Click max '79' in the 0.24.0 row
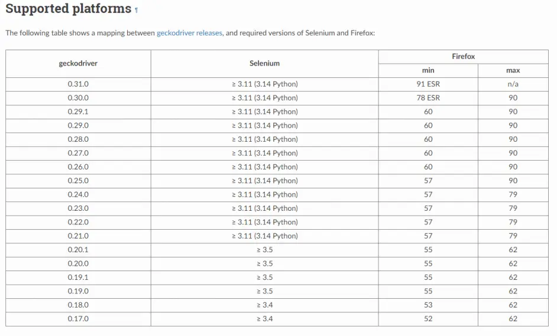Viewport: 557px width, 336px height. point(513,195)
